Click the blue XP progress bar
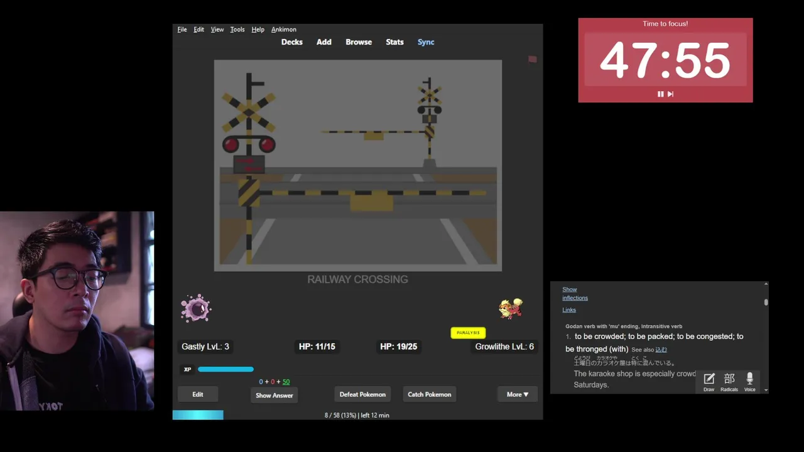Screen dimensions: 804x452 (226, 369)
